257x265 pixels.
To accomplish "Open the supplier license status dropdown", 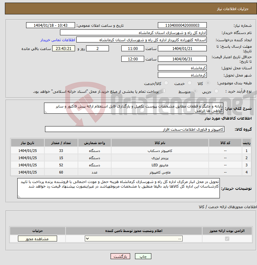I will pyautogui.click(x=134, y=239).
